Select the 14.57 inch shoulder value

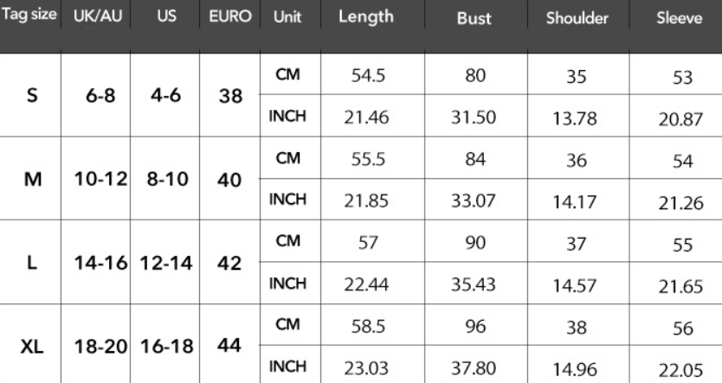(x=576, y=284)
